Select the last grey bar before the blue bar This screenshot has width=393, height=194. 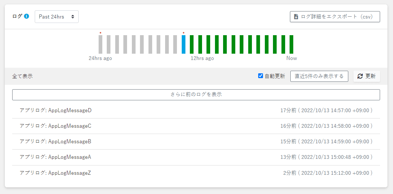coord(175,44)
